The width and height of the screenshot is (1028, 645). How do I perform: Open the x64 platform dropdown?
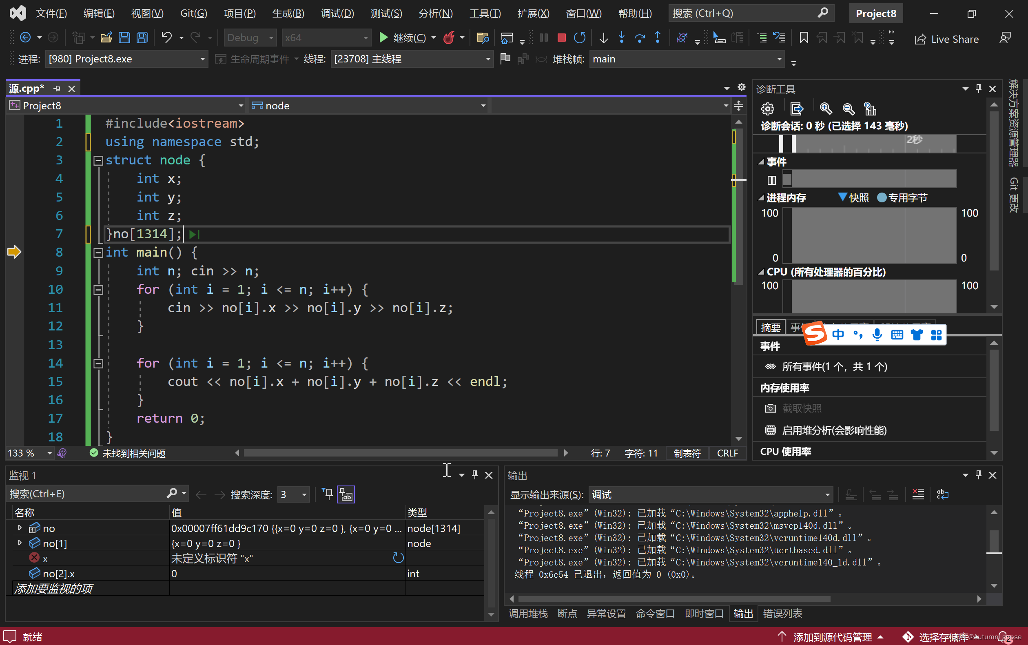(x=326, y=38)
